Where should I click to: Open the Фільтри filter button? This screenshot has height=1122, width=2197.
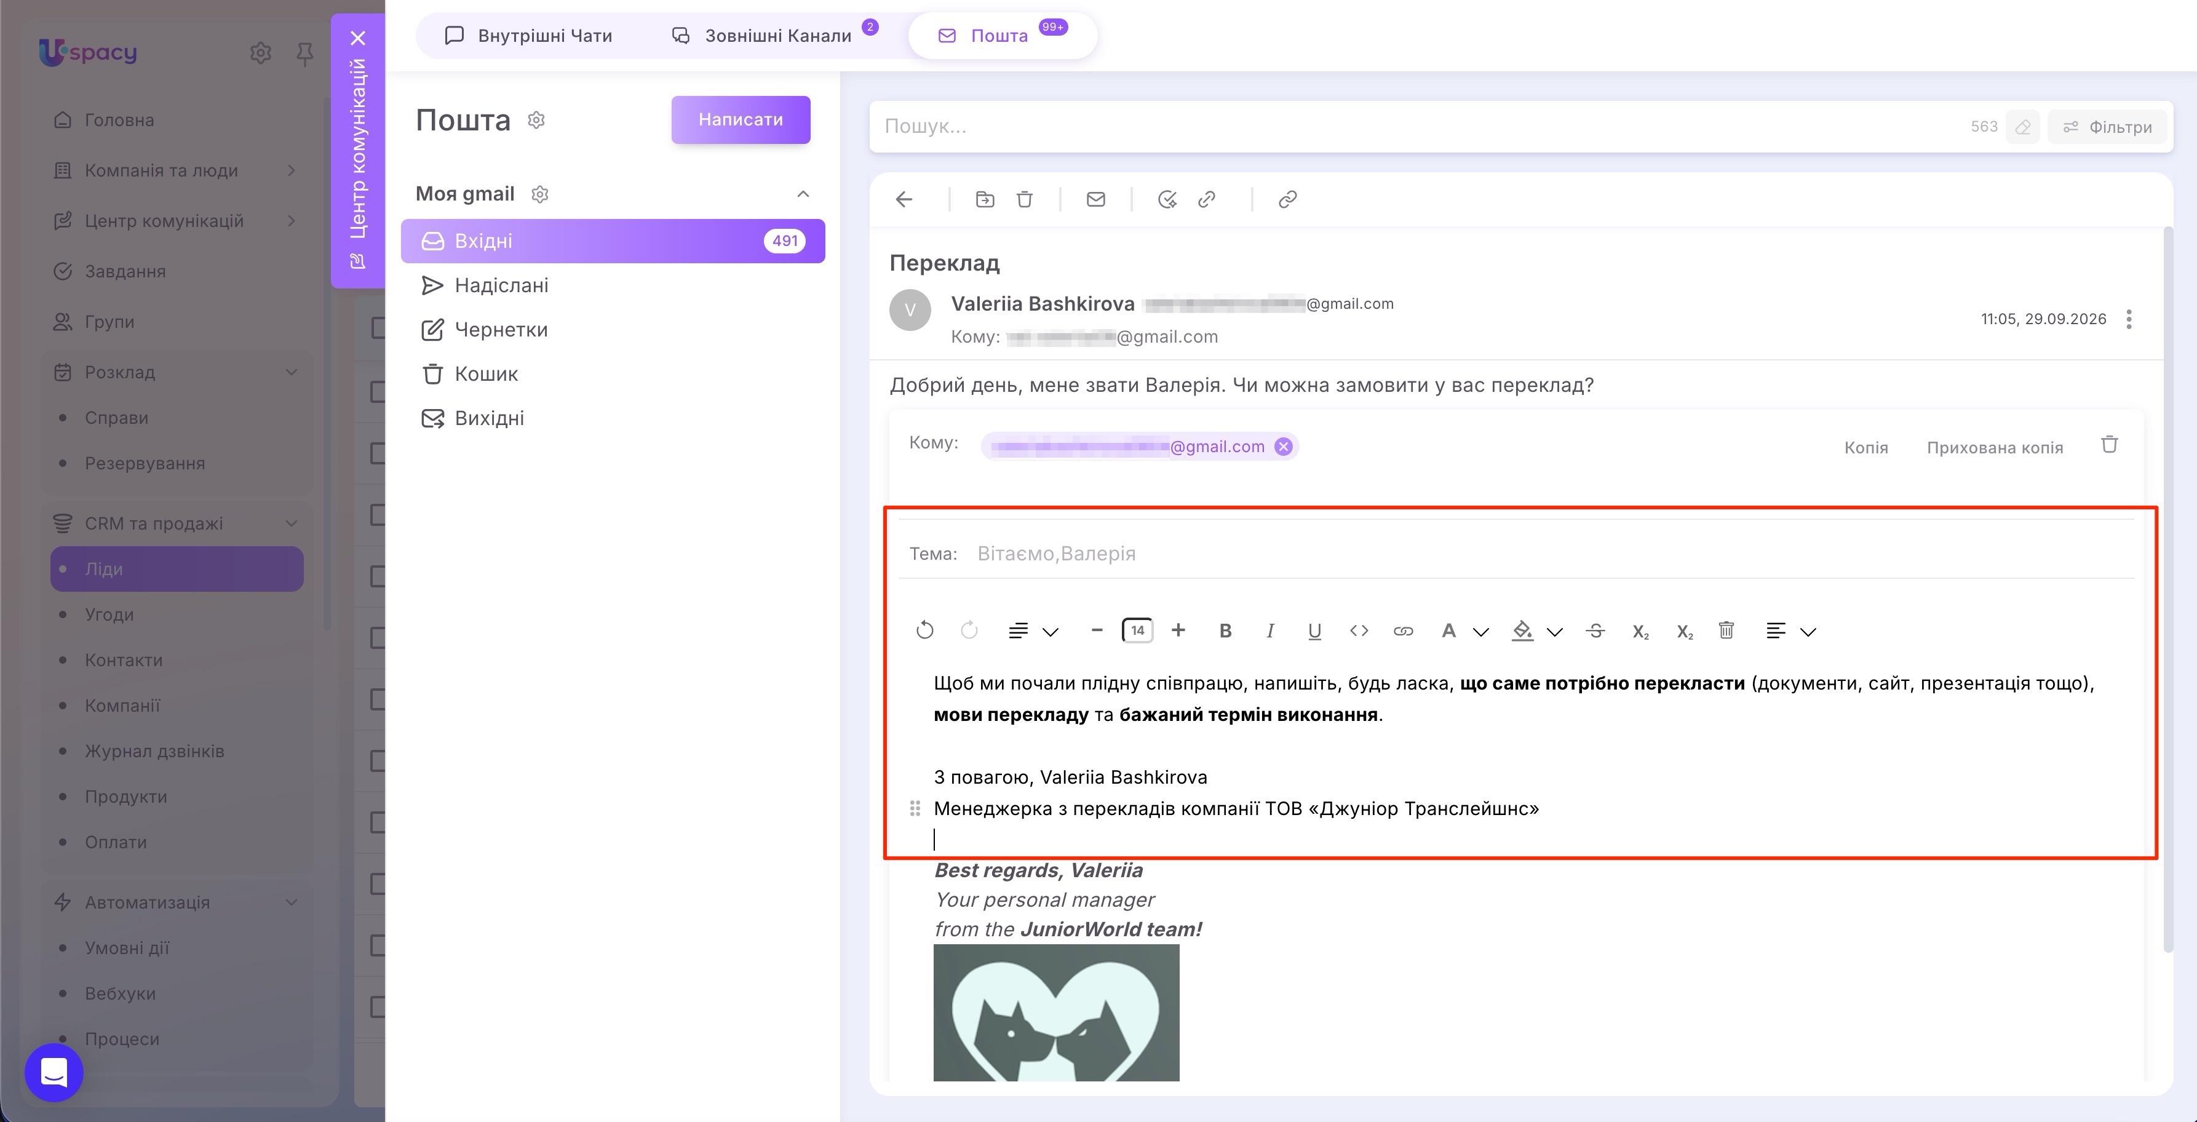click(x=2107, y=127)
